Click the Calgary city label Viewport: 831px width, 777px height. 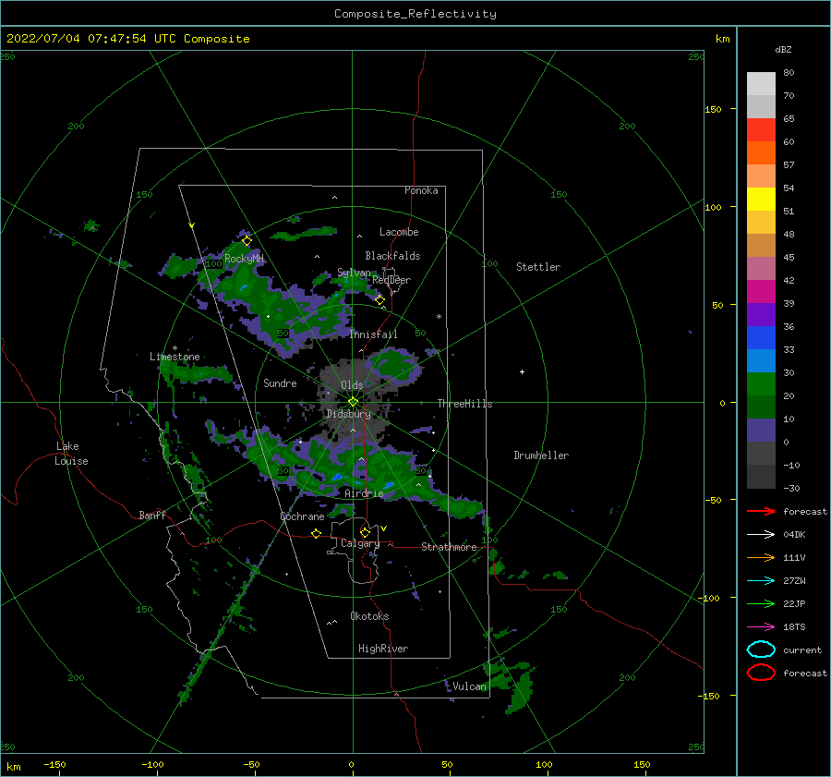point(360,543)
